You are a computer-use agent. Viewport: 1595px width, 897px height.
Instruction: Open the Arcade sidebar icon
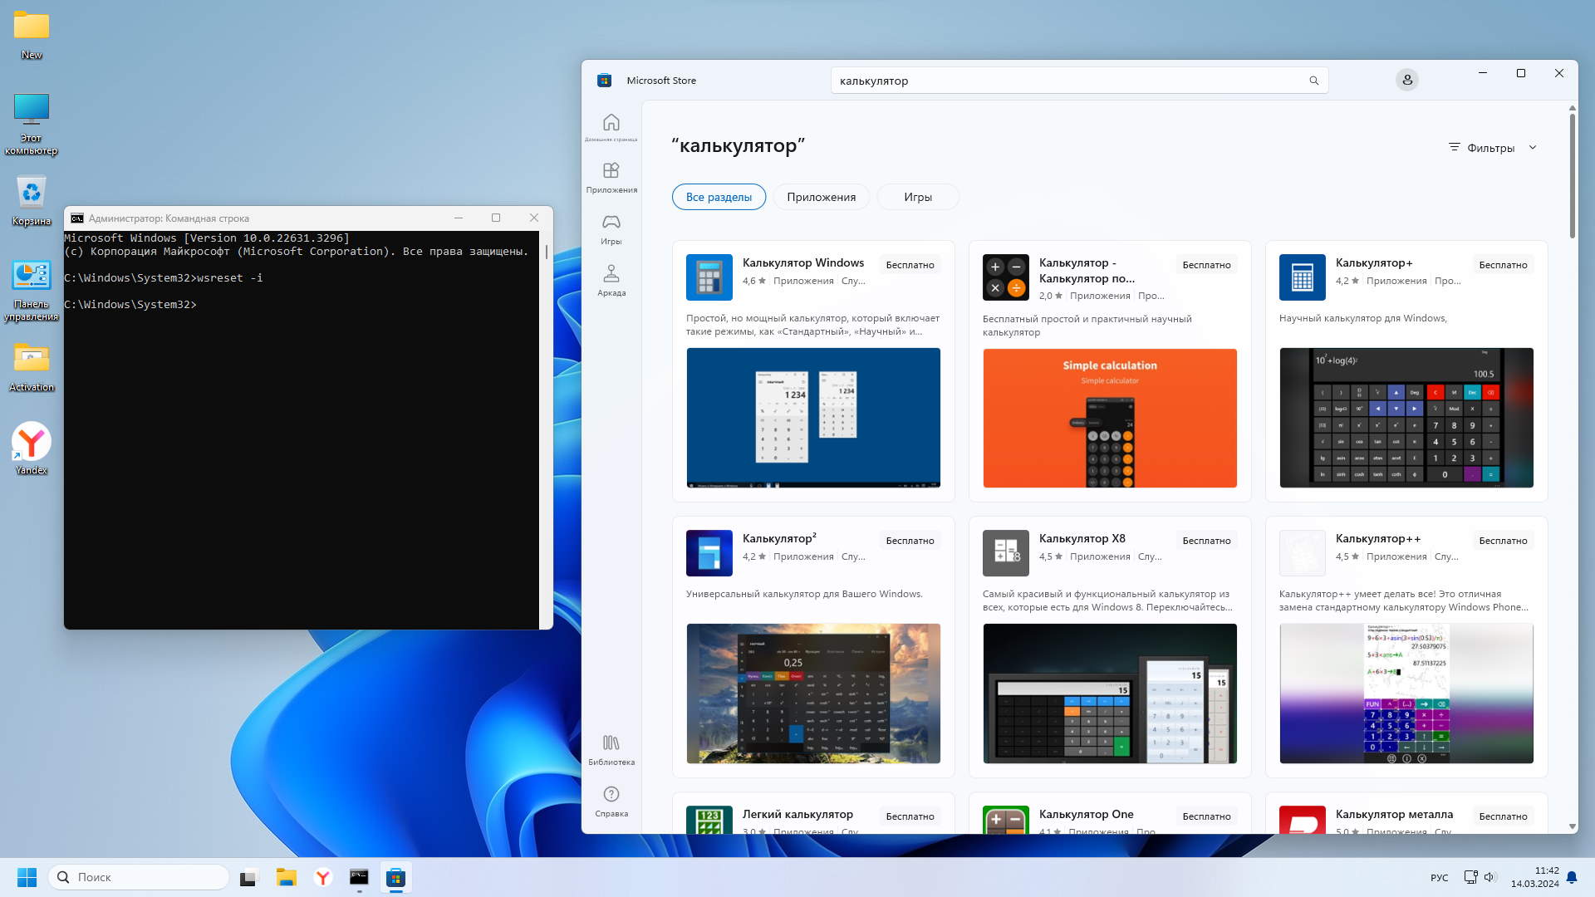[611, 274]
